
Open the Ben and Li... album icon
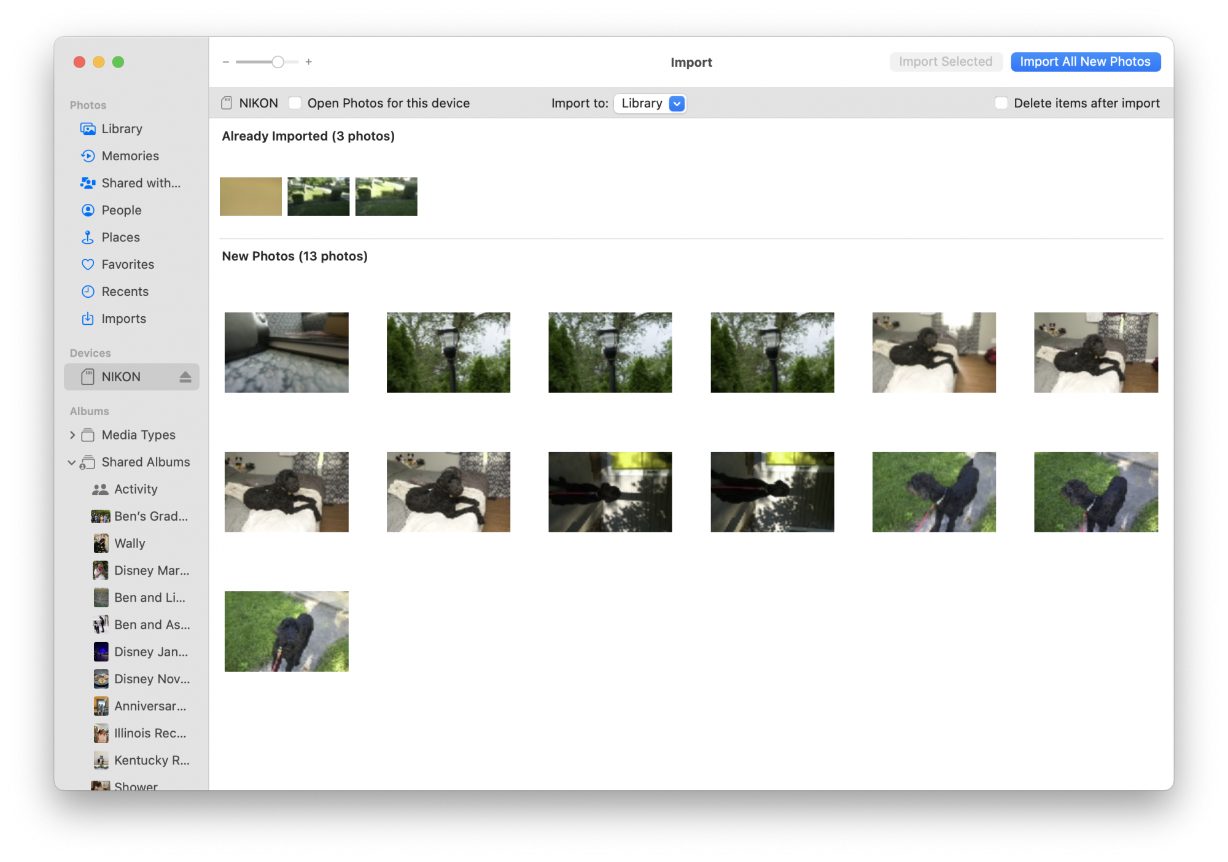pos(101,597)
